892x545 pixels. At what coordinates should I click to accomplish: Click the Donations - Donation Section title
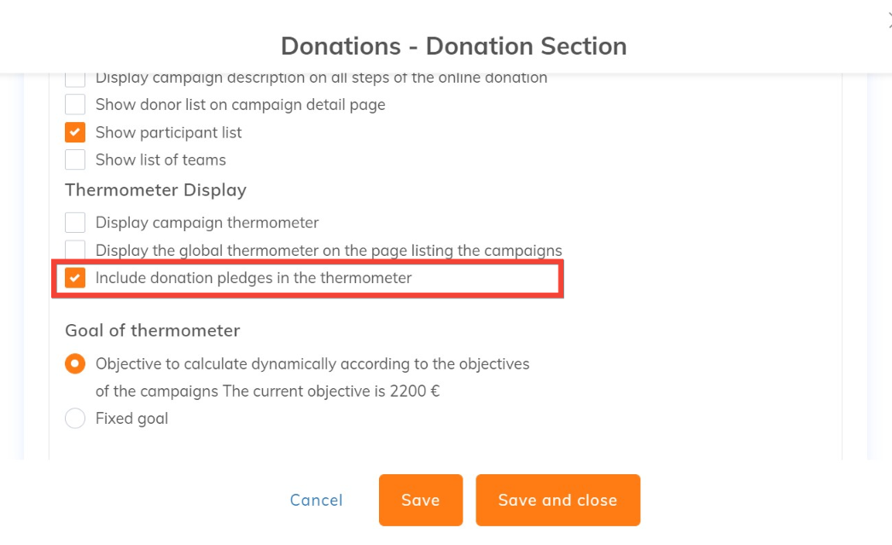[453, 46]
